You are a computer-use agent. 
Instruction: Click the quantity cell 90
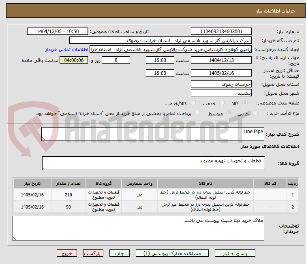tap(68, 207)
